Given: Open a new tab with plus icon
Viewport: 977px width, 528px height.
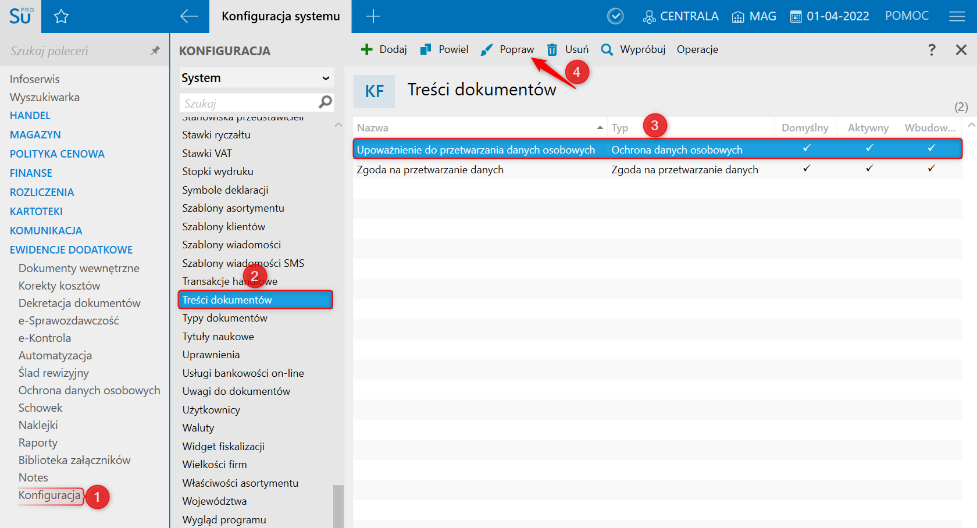Looking at the screenshot, I should (x=373, y=16).
